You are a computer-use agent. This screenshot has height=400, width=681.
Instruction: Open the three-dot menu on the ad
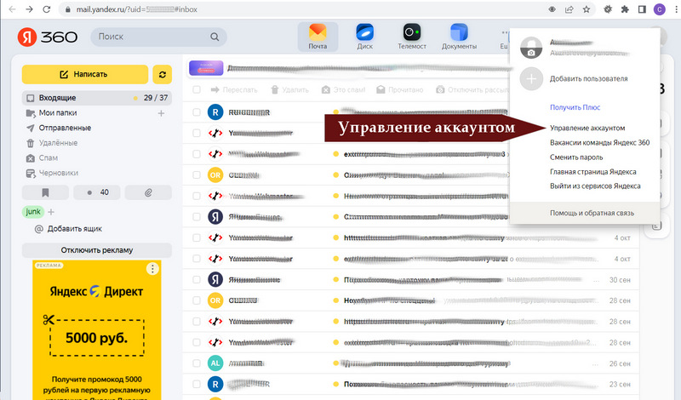point(152,269)
